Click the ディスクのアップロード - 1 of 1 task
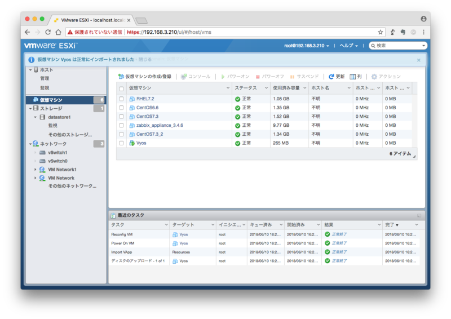Viewport: 451px width, 319px height. tap(138, 261)
